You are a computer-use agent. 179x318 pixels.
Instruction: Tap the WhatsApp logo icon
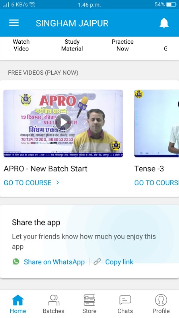pos(16,262)
